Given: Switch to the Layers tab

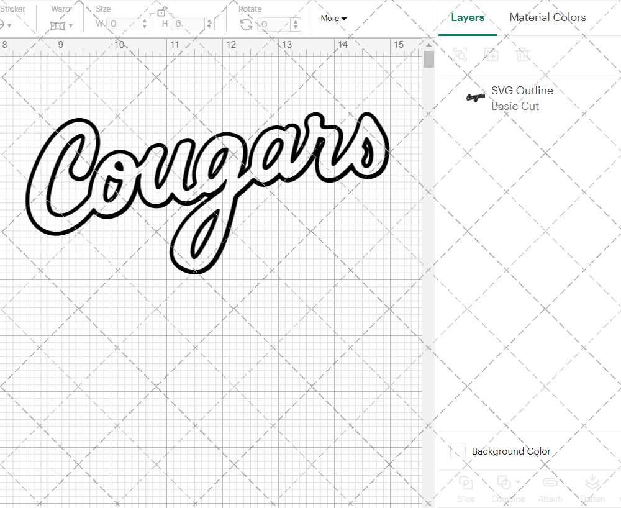Looking at the screenshot, I should pos(468,17).
